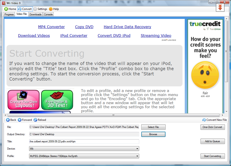The image size is (231, 166).
Task: Click into the File path field
Action: point(84,127)
